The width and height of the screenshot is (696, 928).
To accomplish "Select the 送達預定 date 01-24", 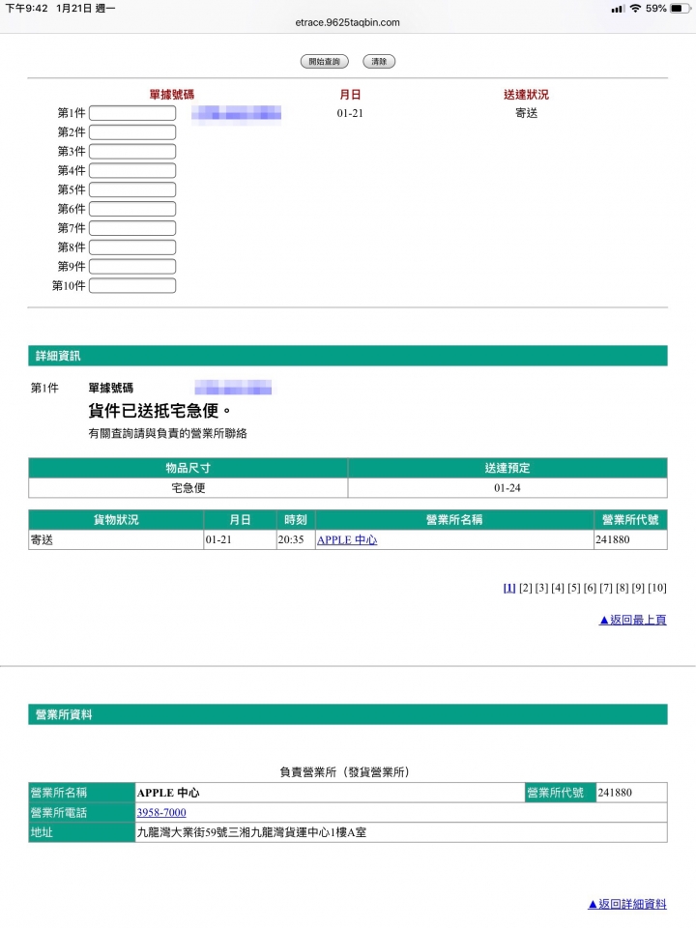I will tap(507, 487).
